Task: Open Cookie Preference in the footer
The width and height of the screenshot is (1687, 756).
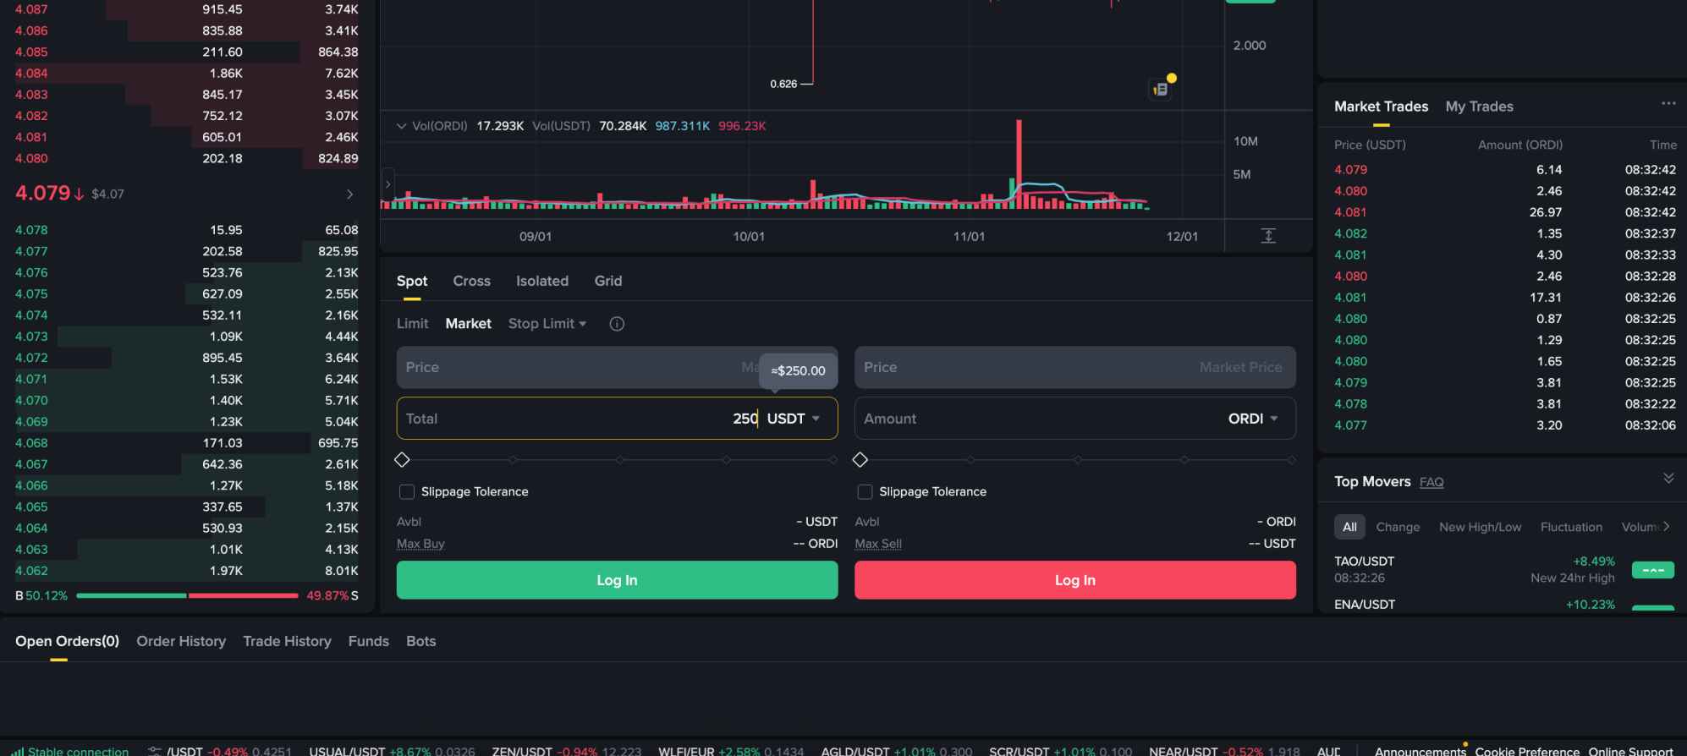Action: (1527, 751)
